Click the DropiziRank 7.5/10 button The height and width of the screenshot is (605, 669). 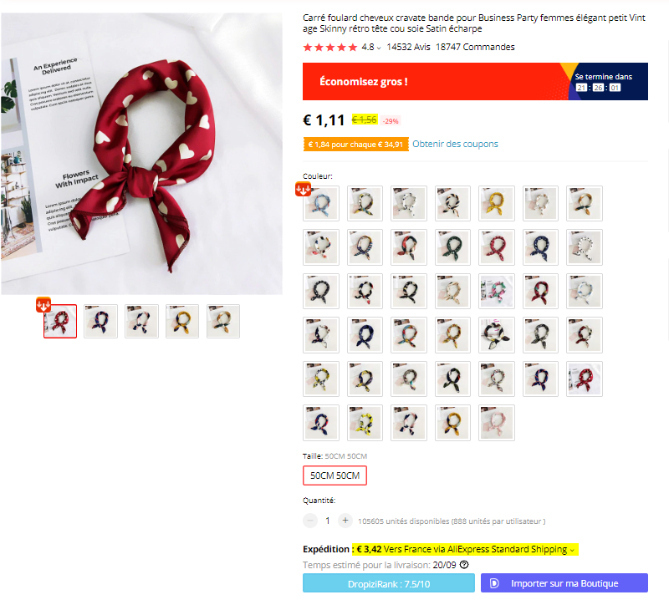[389, 582]
